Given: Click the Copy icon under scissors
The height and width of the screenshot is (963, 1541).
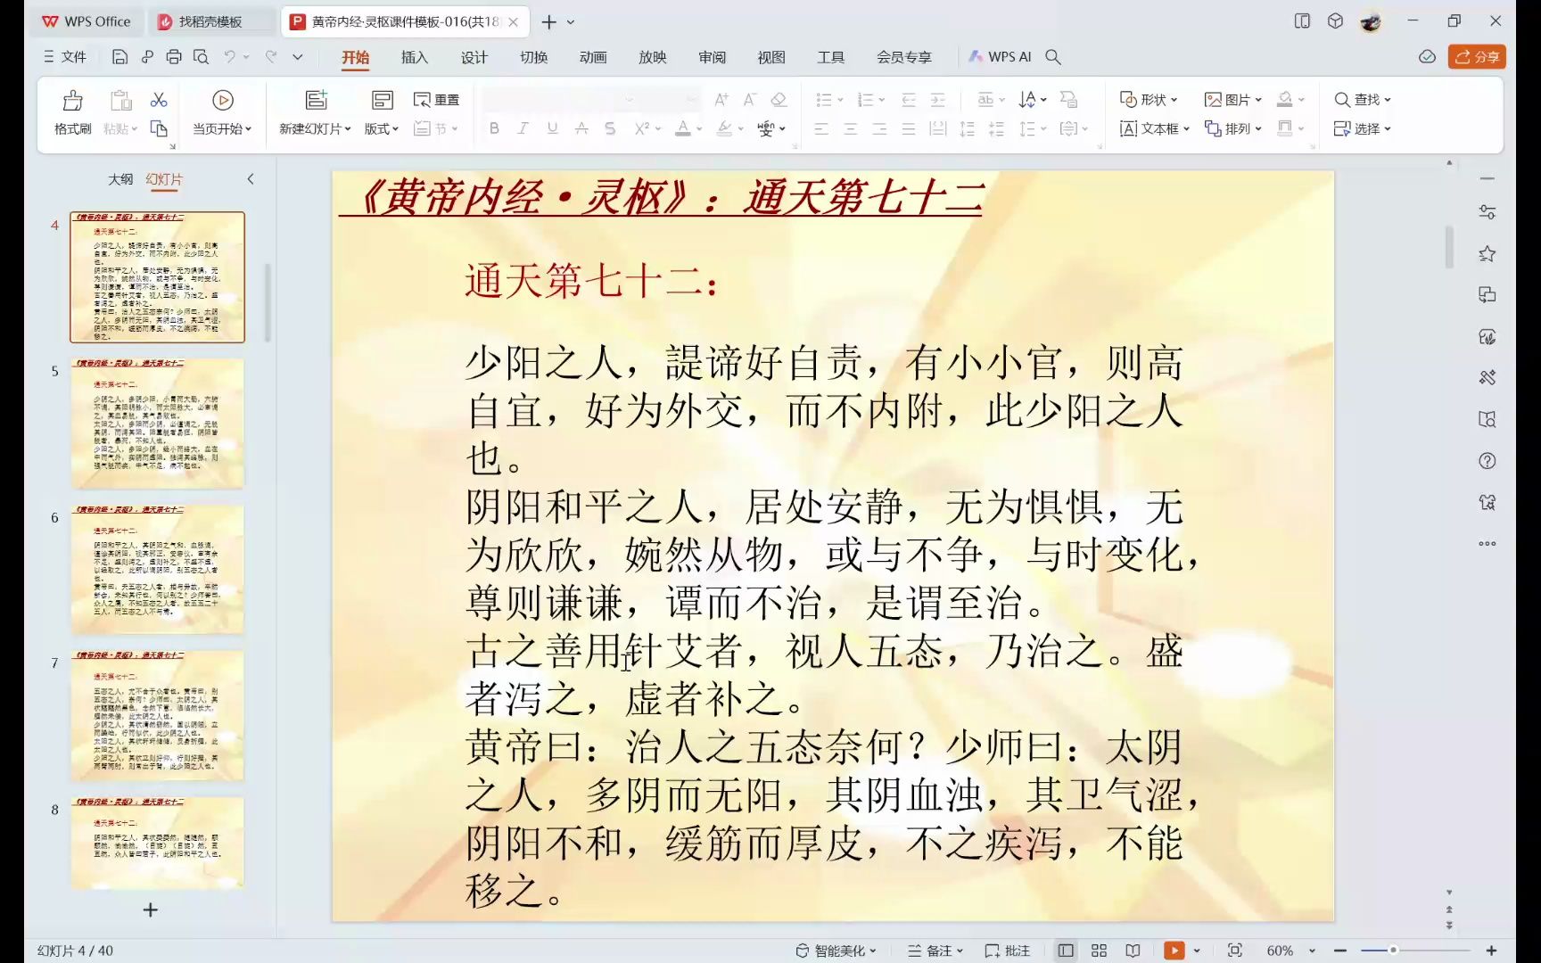Looking at the screenshot, I should 159,128.
